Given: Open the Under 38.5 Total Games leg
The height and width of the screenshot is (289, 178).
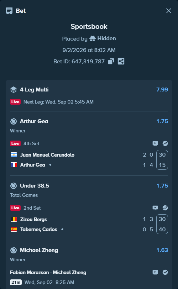Looking at the screenshot, I should 35,185.
